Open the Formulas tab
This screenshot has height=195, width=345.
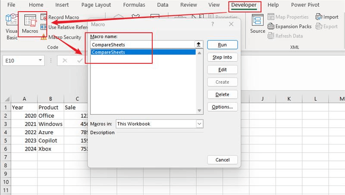(134, 5)
